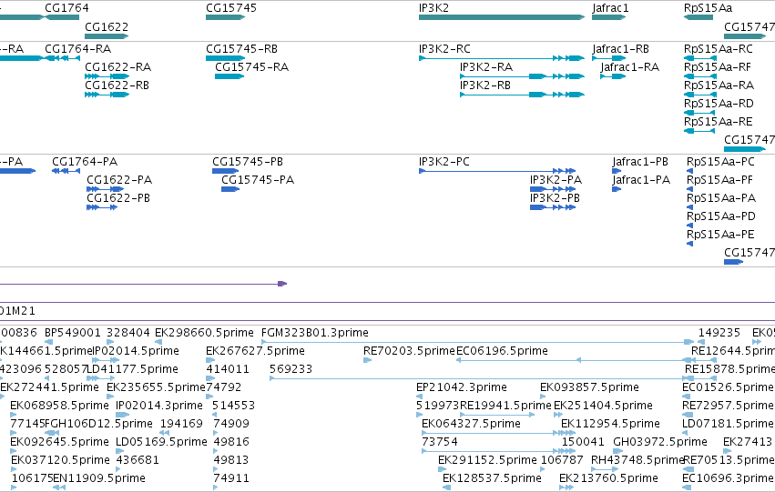Screen dimensions: 775x492
Task: Open the IP3K2 gene label
Action: pos(434,8)
